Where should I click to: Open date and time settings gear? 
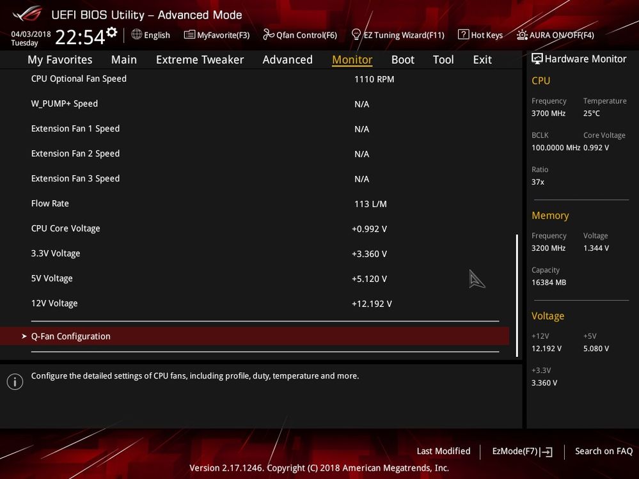(x=112, y=32)
